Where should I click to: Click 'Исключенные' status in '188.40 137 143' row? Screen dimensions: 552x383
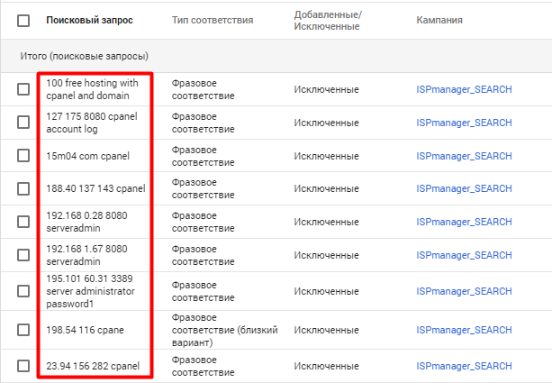point(326,189)
